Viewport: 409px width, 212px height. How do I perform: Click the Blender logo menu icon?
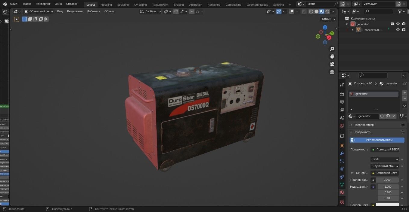point(5,4)
